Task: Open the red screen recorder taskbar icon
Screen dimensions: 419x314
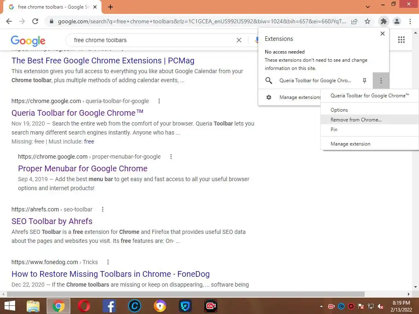Action: tap(211, 306)
